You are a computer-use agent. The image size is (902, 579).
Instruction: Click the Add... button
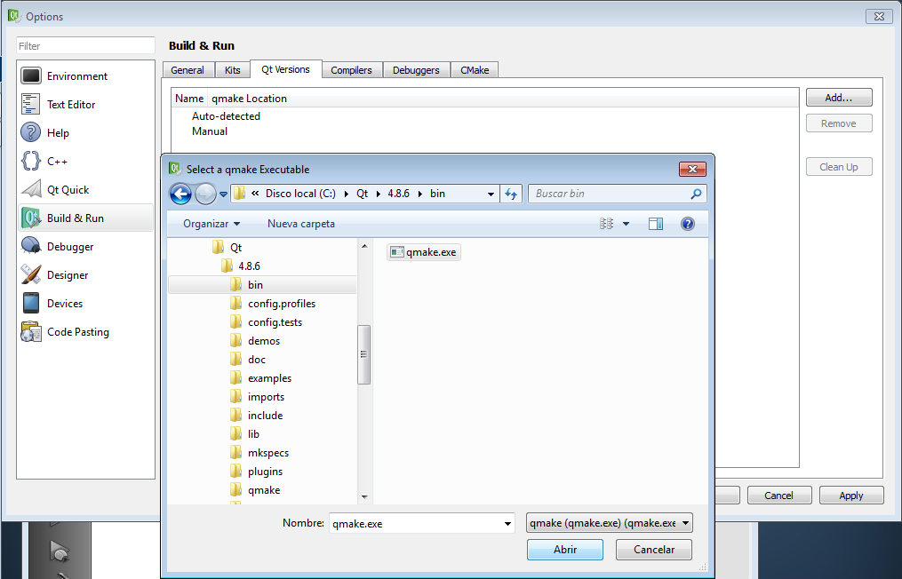point(839,98)
